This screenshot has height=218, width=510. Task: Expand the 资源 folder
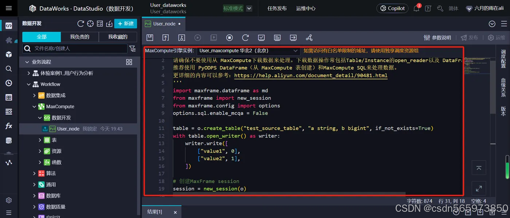pyautogui.click(x=40, y=151)
